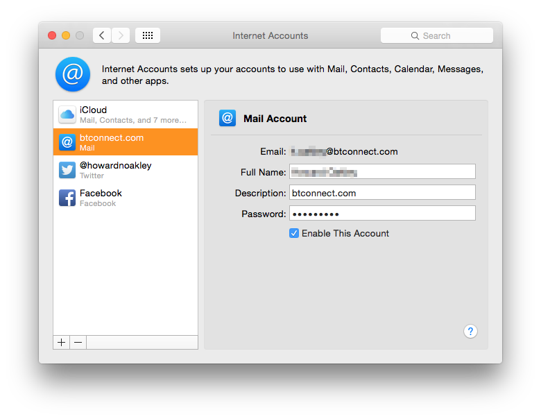Show all preferences with grid icon
Screen dimensions: 541x419
click(x=148, y=35)
